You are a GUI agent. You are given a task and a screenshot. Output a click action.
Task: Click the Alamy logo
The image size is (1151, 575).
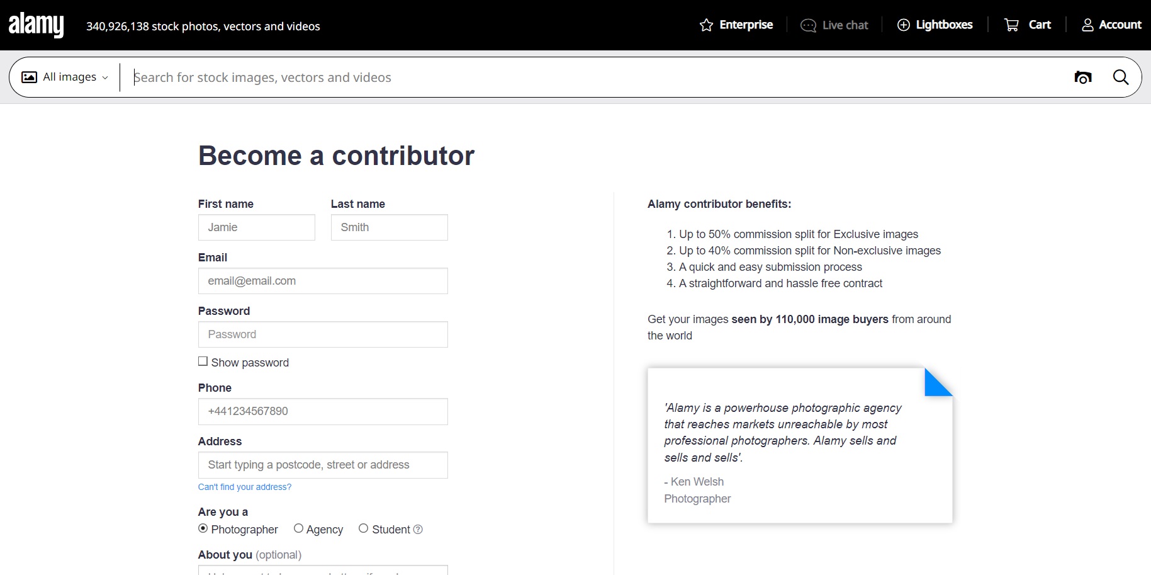click(x=36, y=25)
